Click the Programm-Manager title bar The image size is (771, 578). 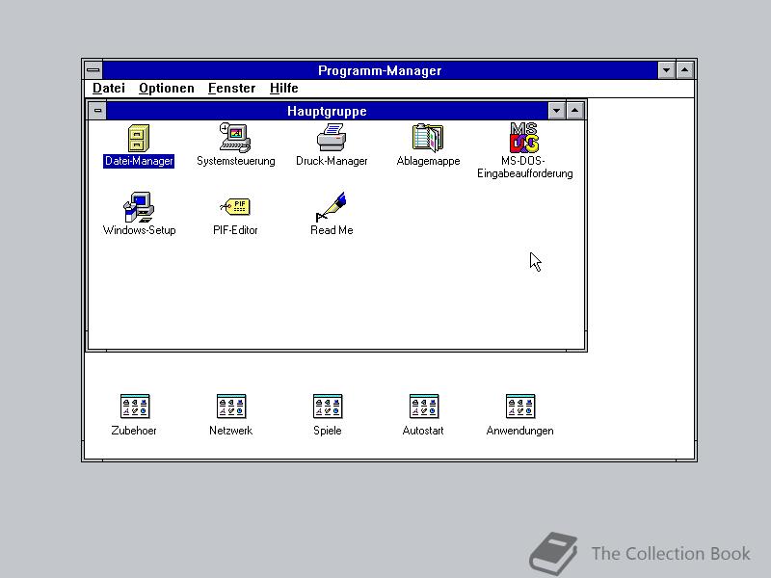380,70
